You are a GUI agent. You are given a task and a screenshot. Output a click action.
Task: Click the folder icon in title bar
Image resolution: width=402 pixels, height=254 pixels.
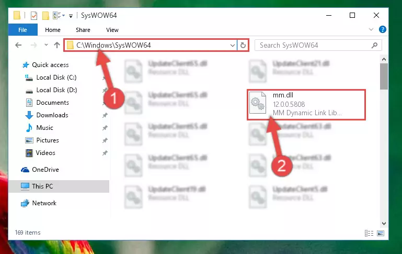coord(17,15)
